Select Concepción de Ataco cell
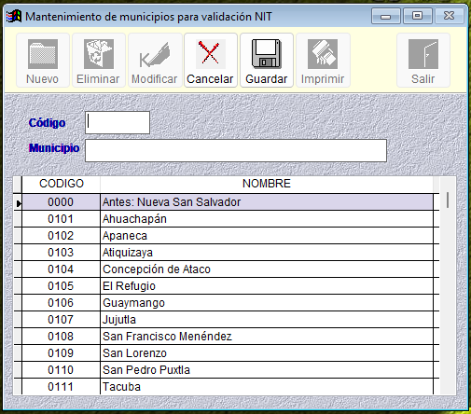The width and height of the screenshot is (471, 414). (267, 269)
